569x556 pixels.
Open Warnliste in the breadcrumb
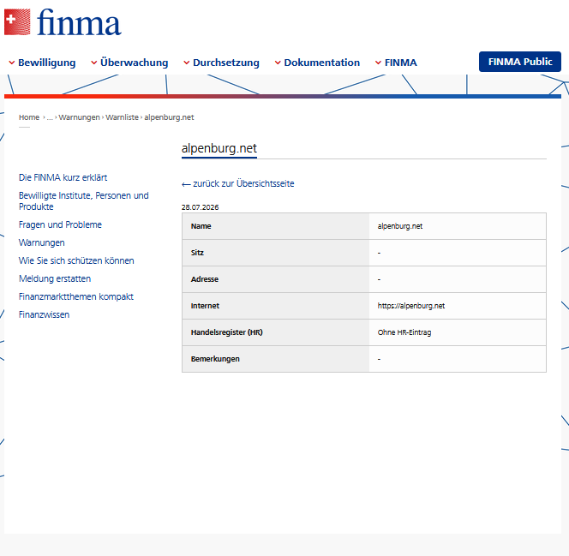(x=122, y=117)
